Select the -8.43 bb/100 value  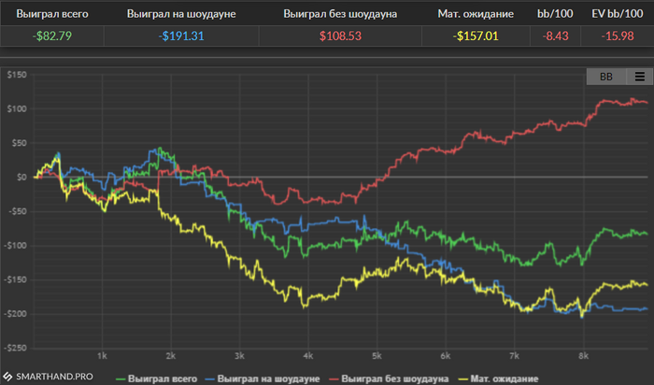coord(555,36)
